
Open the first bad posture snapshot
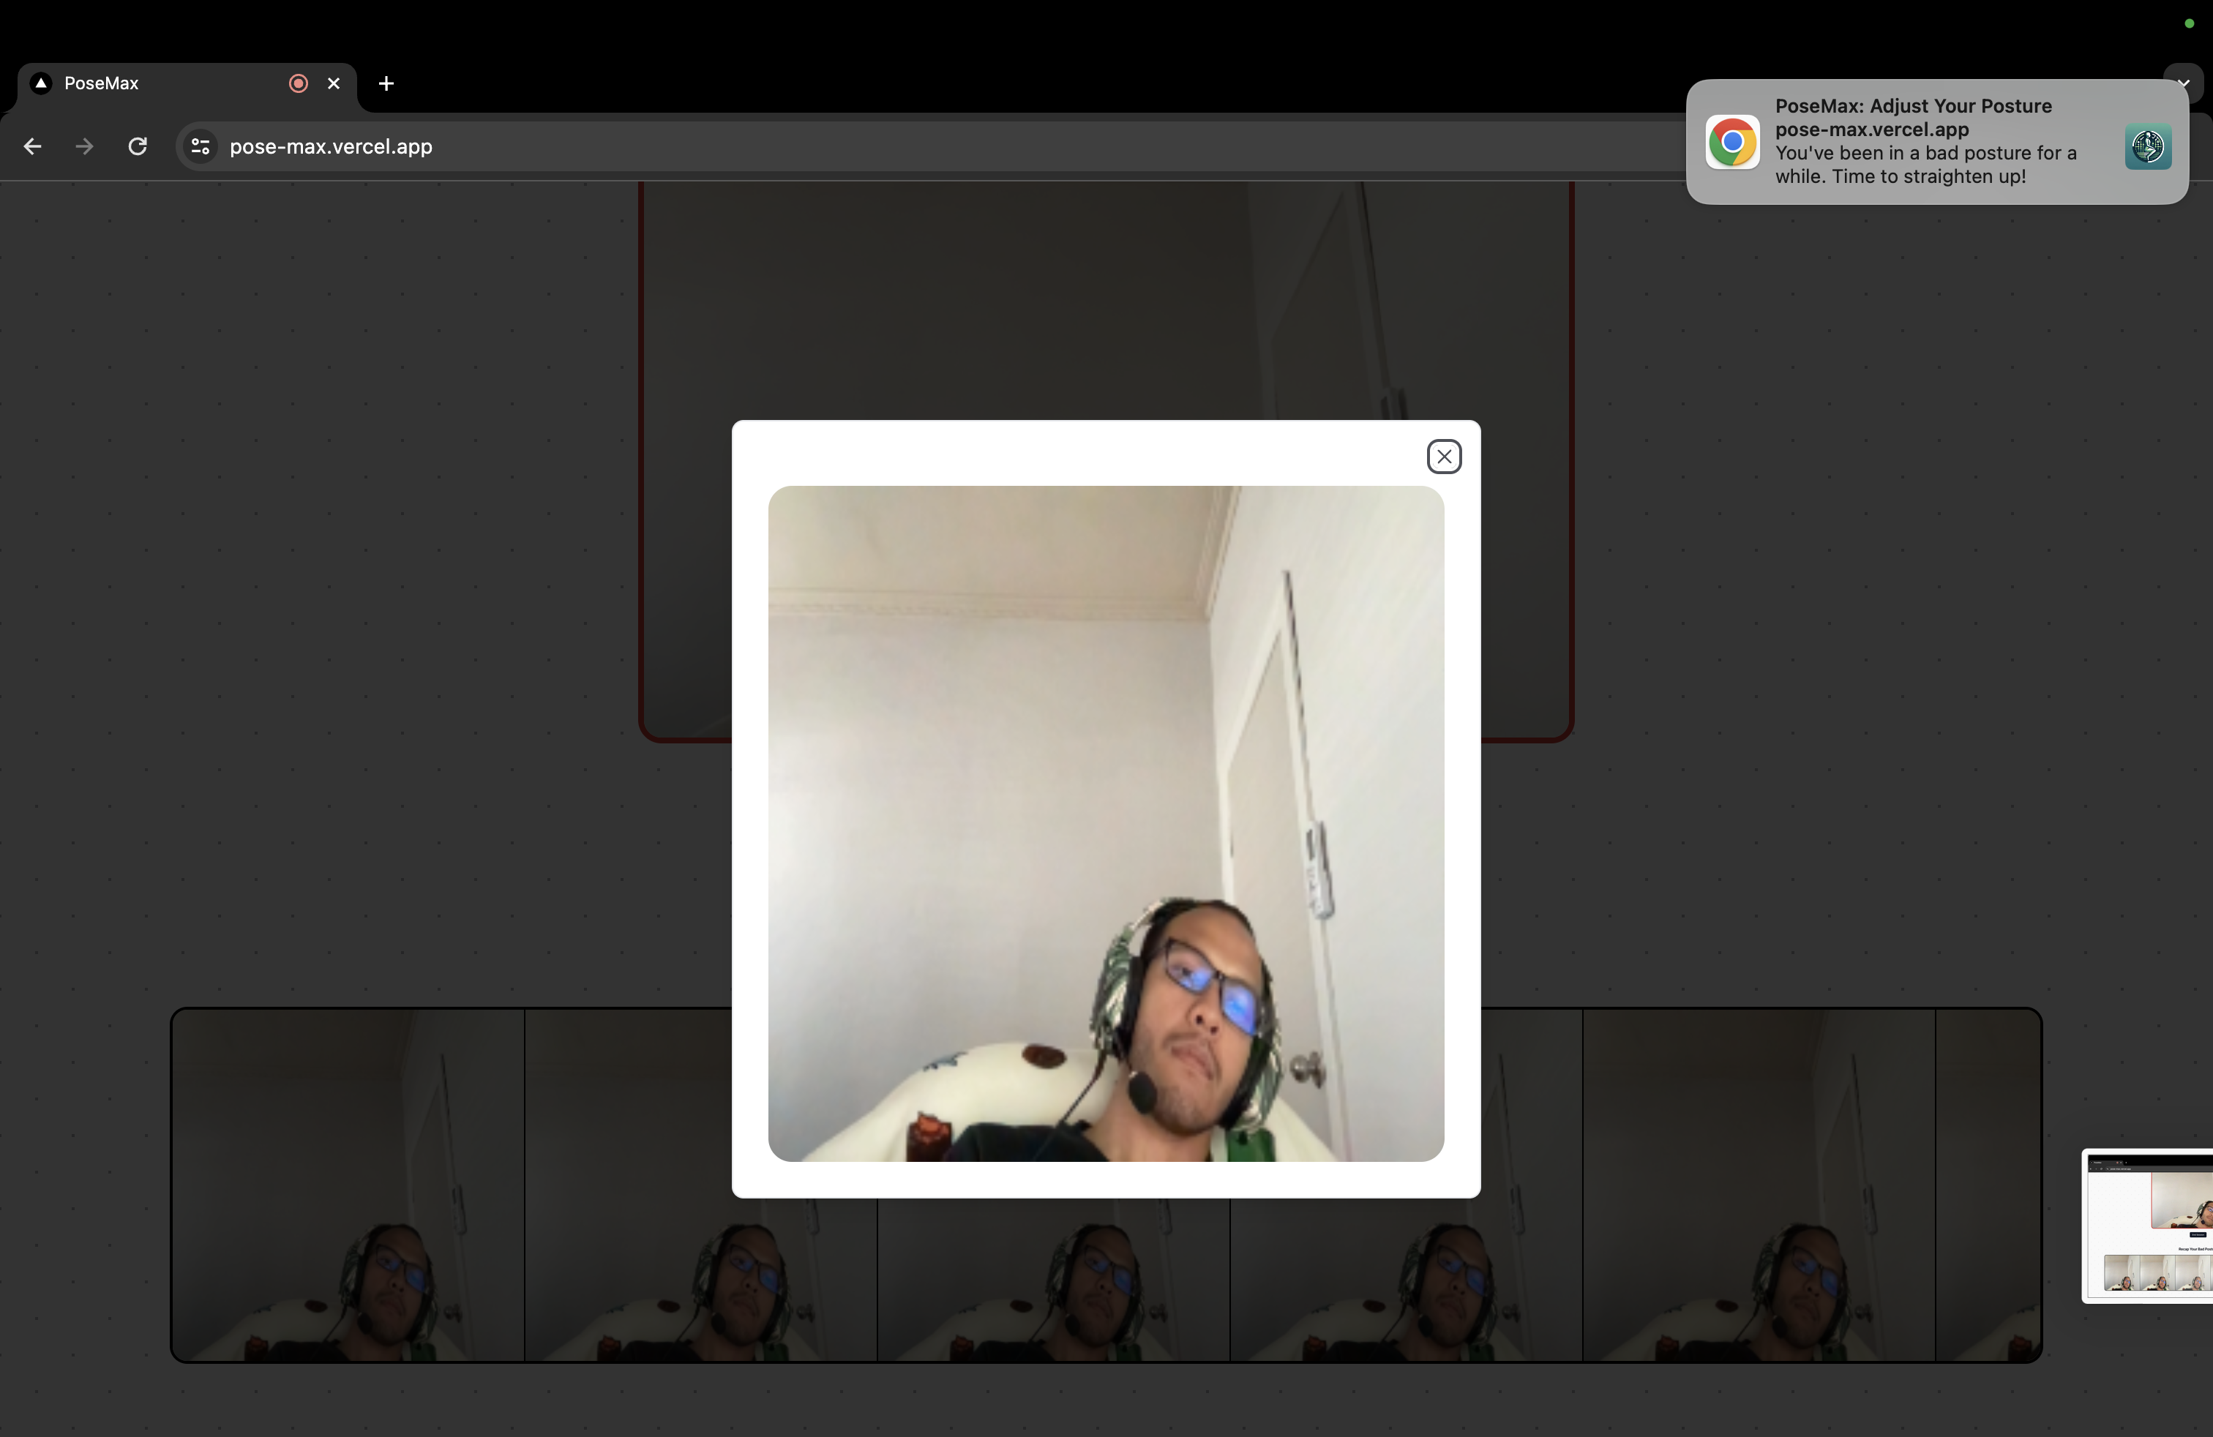click(x=348, y=1185)
